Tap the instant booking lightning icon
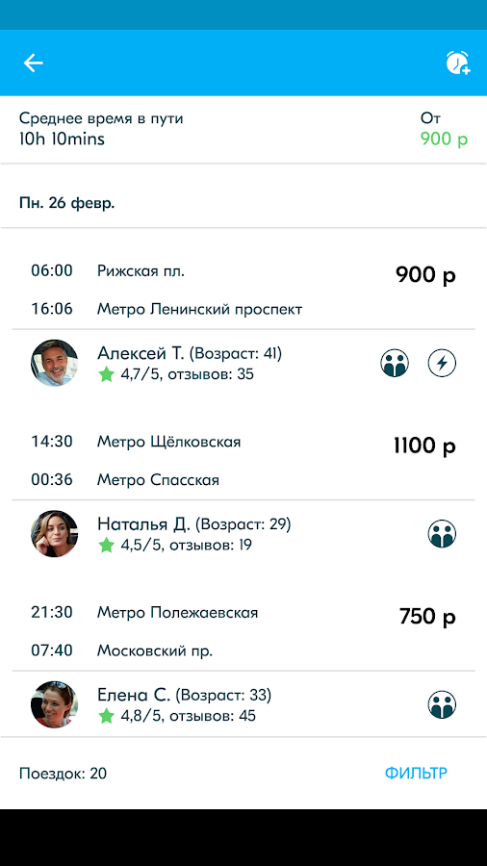The width and height of the screenshot is (487, 866). point(443,364)
